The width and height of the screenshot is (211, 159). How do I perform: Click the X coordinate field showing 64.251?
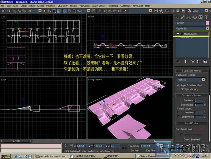tap(83, 146)
